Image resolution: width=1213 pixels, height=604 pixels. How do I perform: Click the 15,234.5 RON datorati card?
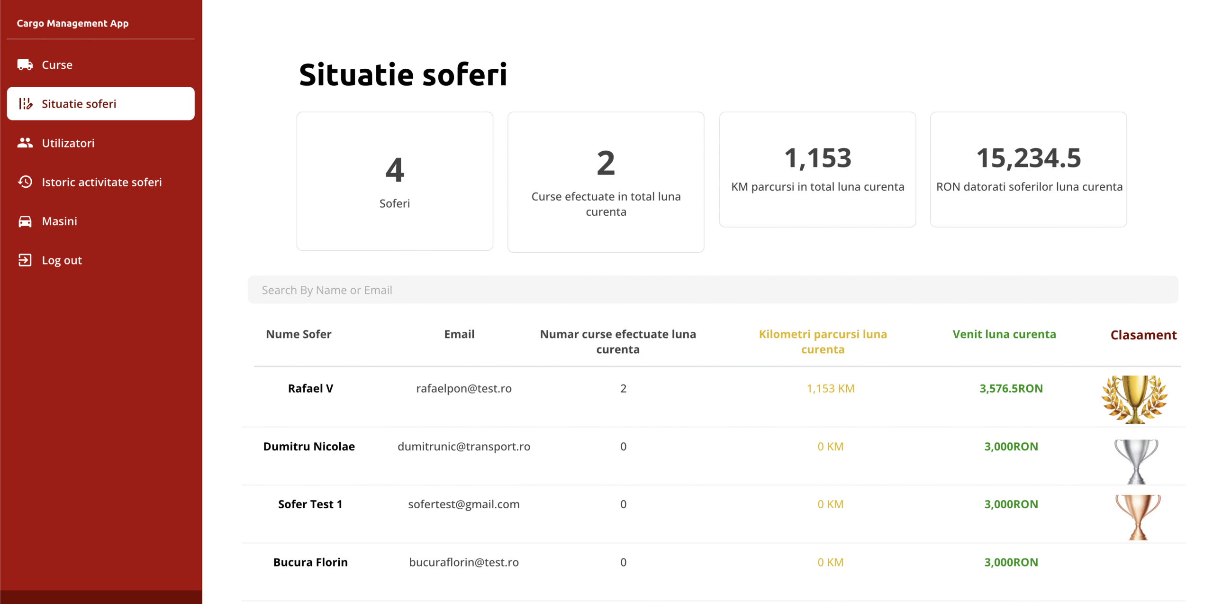1028,169
